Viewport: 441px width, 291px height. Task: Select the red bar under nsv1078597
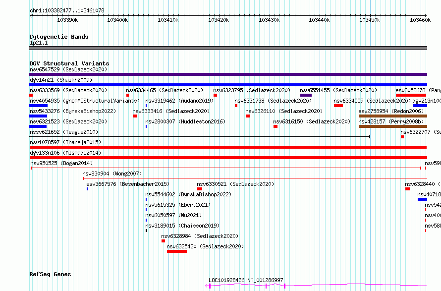[x=228, y=147]
